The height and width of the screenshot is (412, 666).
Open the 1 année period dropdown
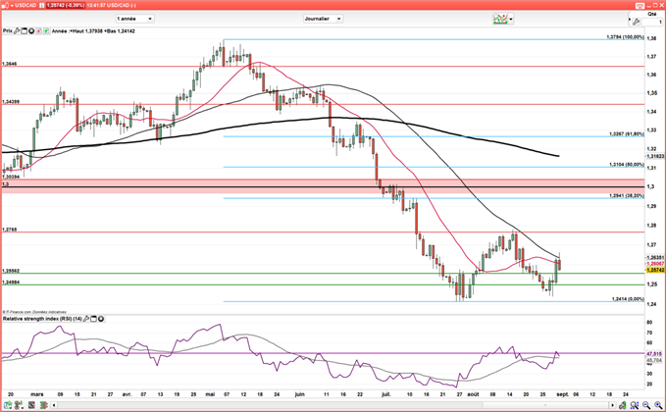(134, 19)
